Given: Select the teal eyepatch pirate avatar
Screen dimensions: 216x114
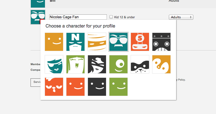Looking at the screenshot, I should [54, 64].
